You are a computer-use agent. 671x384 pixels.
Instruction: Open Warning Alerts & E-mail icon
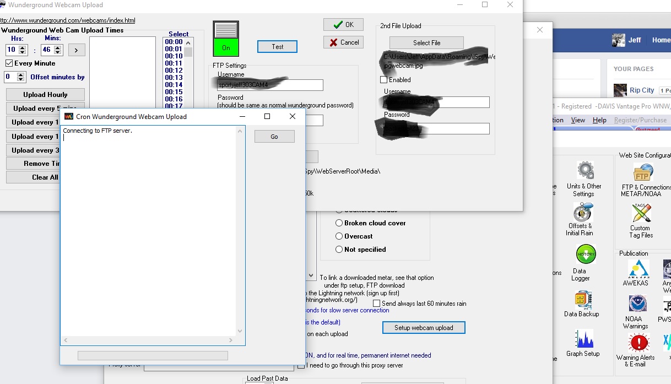coord(638,343)
